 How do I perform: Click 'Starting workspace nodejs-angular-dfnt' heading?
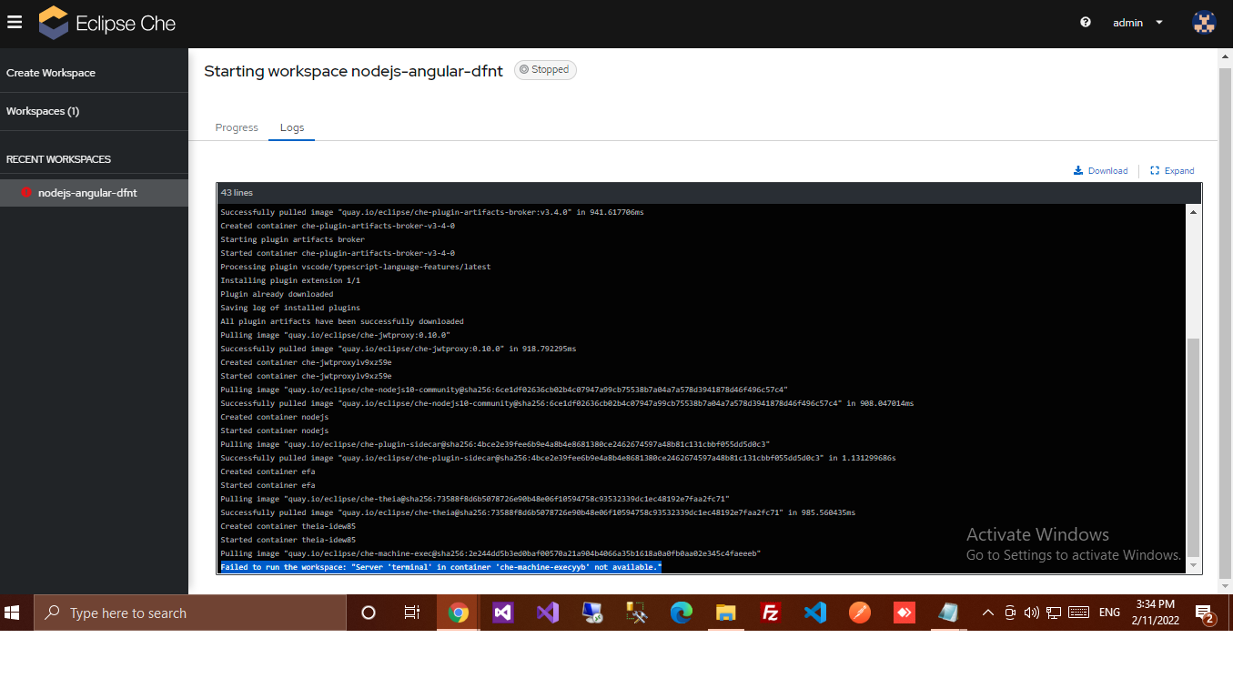click(353, 71)
